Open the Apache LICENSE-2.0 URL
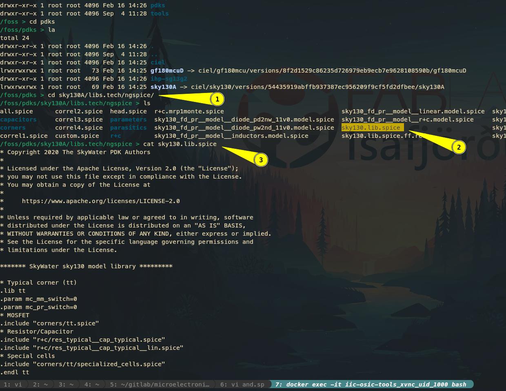The height and width of the screenshot is (391, 506). [101, 201]
